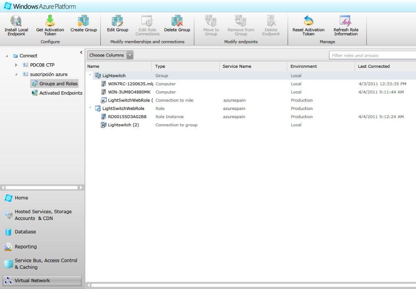Click the Connection to group type cell

[176, 125]
